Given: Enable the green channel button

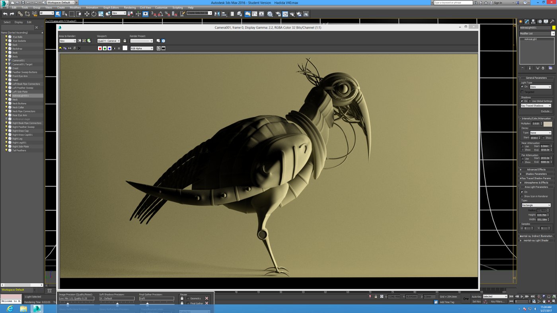Looking at the screenshot, I should tap(105, 49).
